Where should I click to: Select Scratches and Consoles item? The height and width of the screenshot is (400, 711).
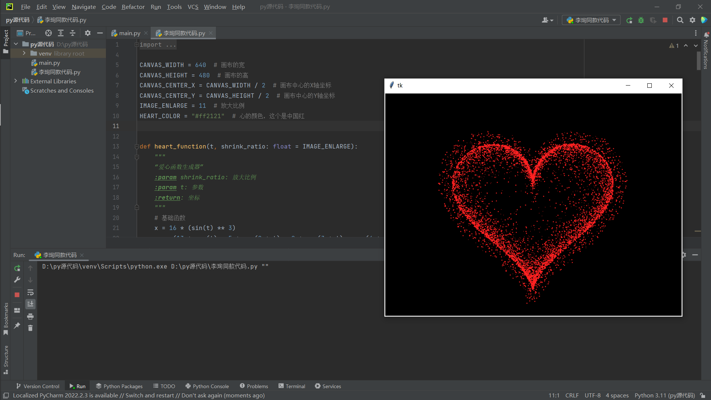coord(62,91)
